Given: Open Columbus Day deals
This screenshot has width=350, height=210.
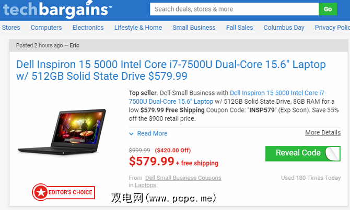Looking at the screenshot, I should (284, 28).
